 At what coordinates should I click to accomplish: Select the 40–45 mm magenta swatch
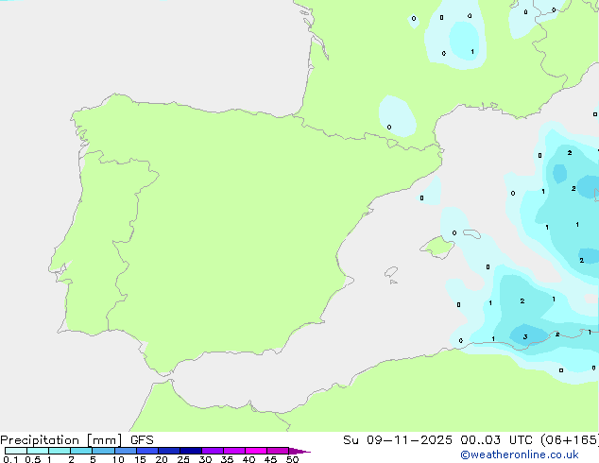pyautogui.click(x=256, y=451)
